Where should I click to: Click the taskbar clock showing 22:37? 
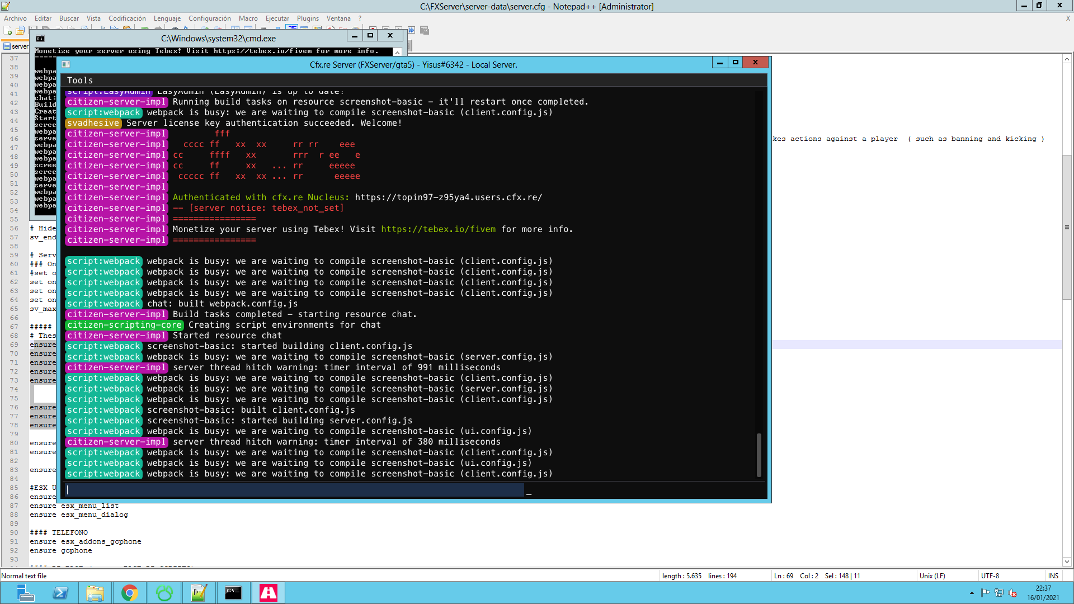click(x=1043, y=593)
